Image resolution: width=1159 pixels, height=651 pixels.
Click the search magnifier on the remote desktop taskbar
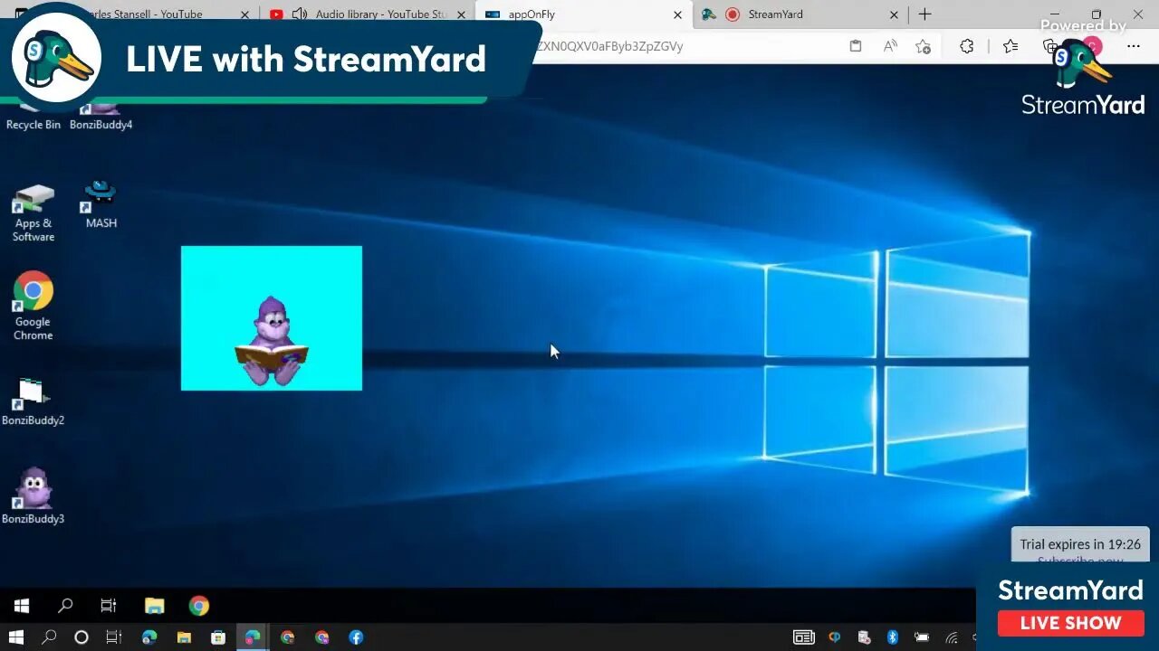[x=65, y=606]
